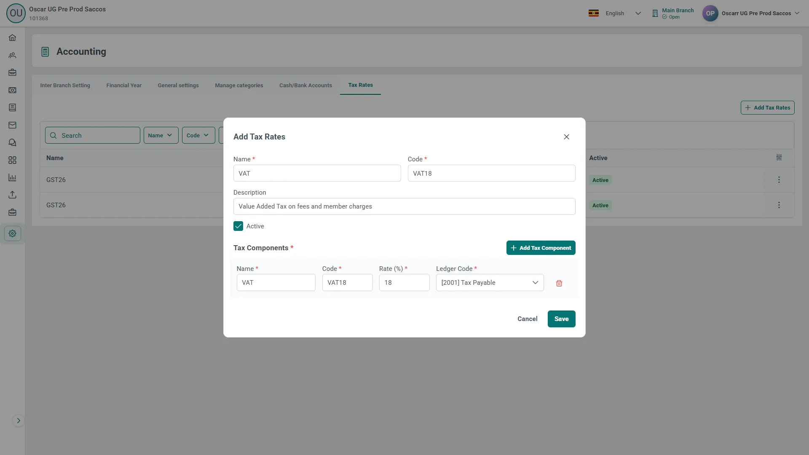Viewport: 809px width, 455px height.
Task: Open the upload icon in sidebar
Action: click(x=12, y=195)
